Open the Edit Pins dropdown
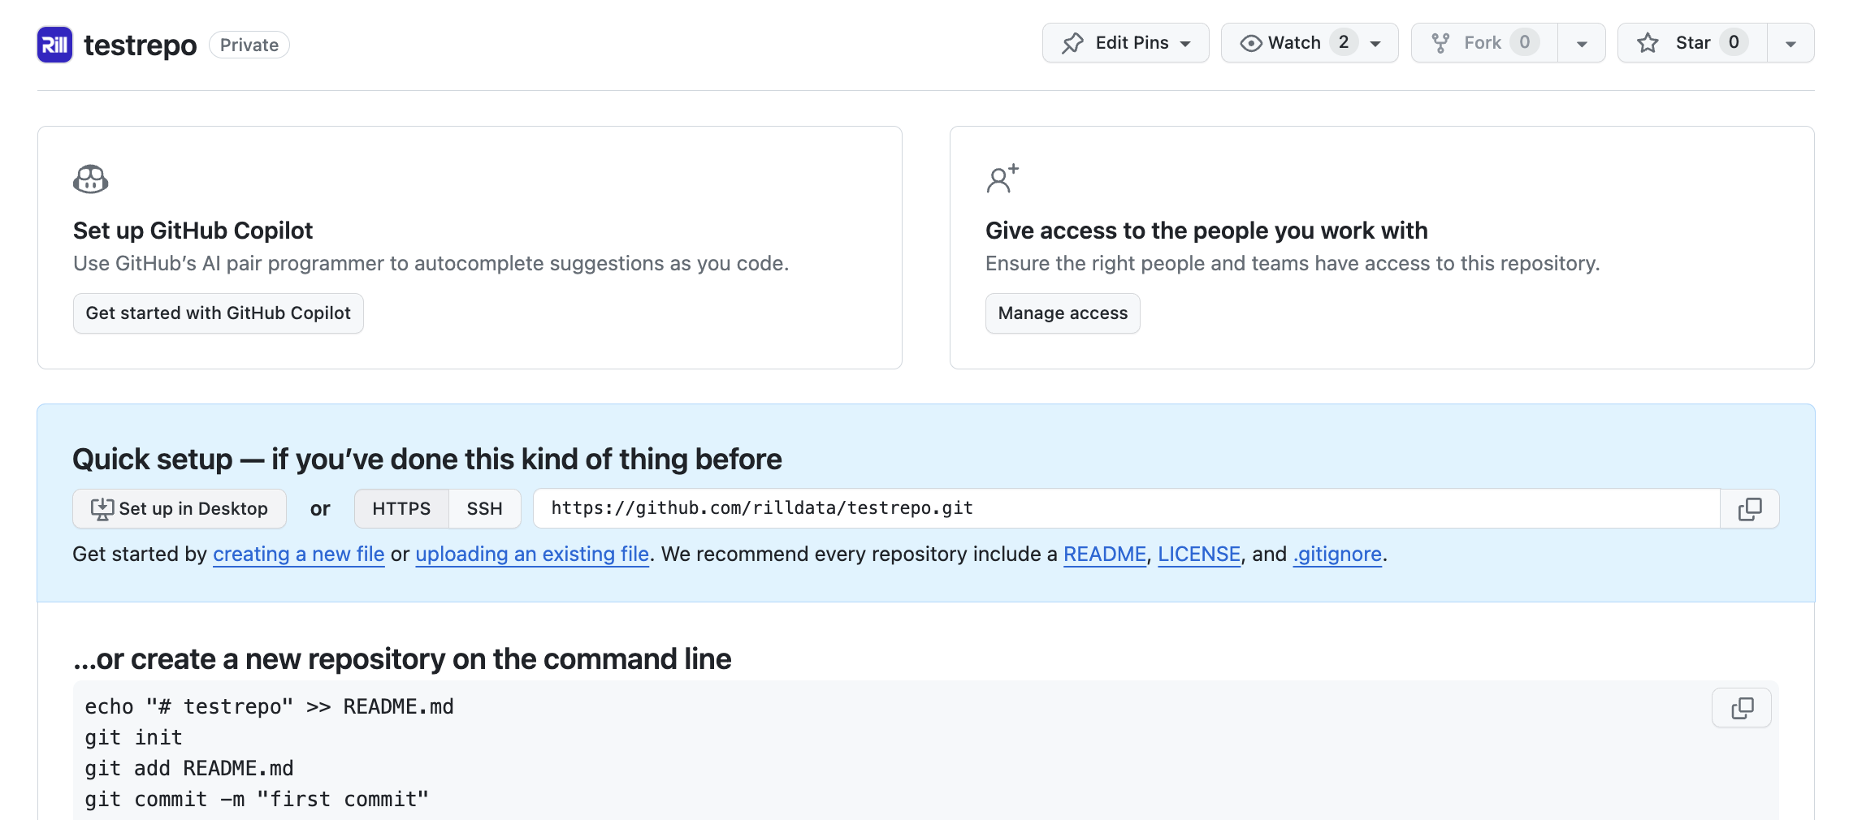Screen dimensions: 1849x820 1125,43
